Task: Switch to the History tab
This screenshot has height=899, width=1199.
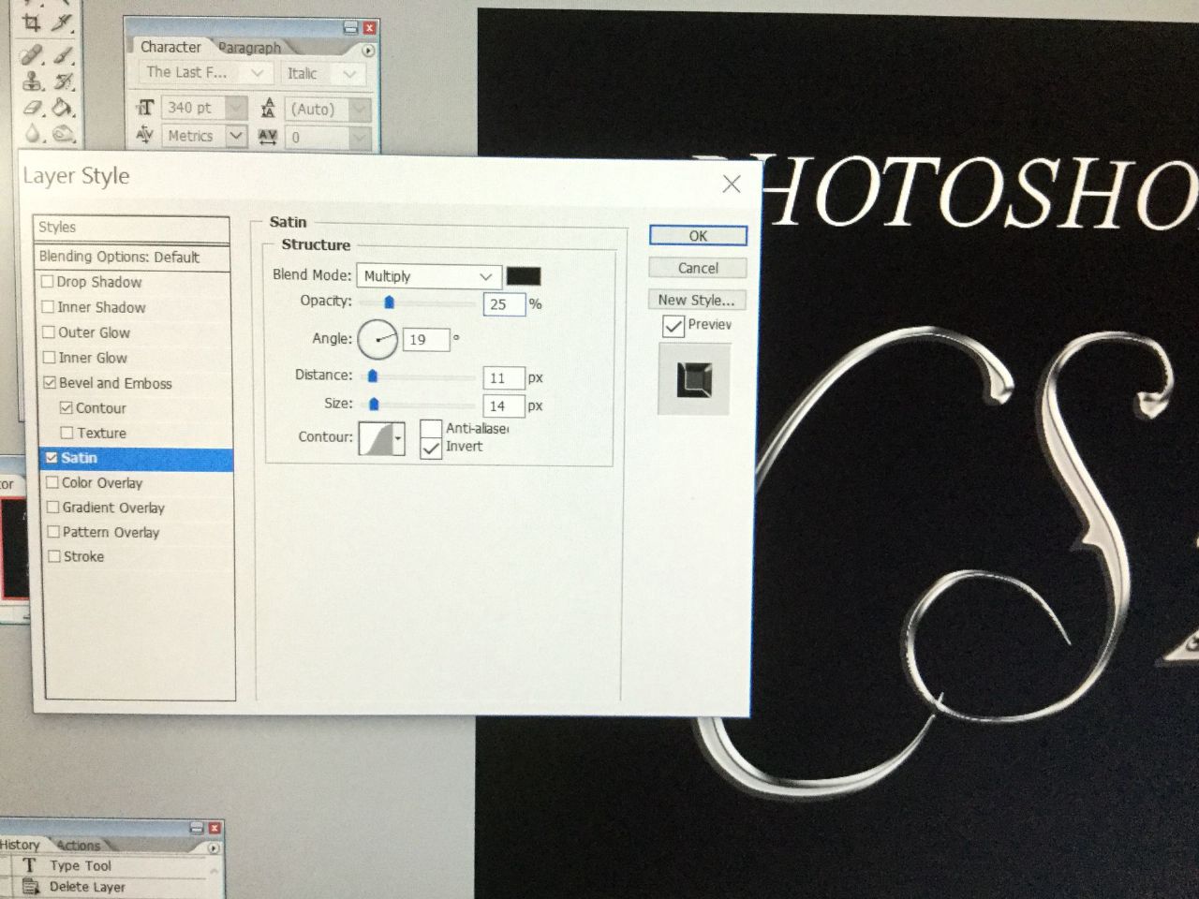Action: pos(20,845)
